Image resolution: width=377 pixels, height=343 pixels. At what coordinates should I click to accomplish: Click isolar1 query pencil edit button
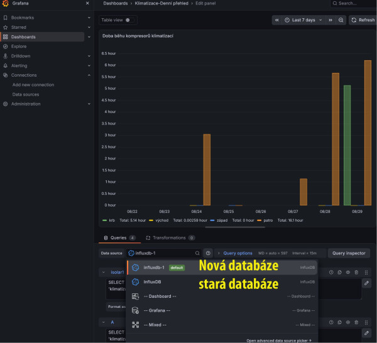coord(366,283)
